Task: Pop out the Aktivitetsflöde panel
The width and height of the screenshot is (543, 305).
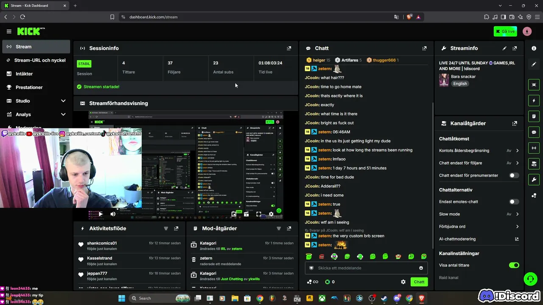Action: tap(176, 228)
